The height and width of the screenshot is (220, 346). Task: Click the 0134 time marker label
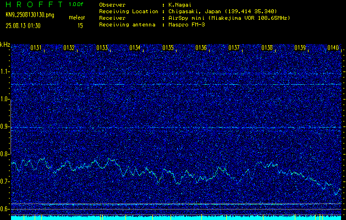pyautogui.click(x=135, y=48)
